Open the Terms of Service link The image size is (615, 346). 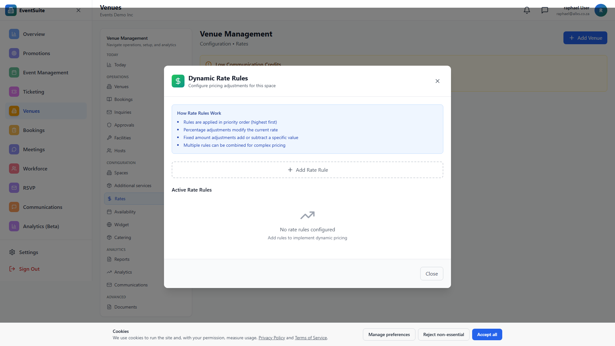point(311,338)
